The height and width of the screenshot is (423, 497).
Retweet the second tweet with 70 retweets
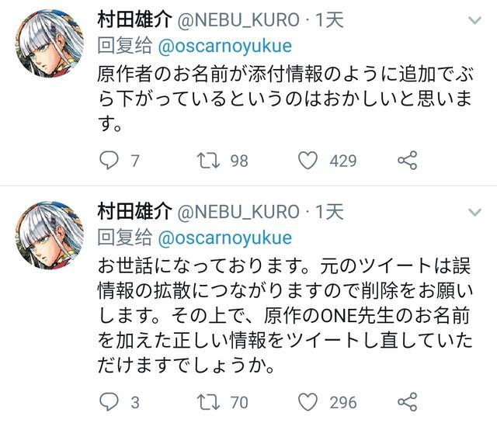[x=208, y=402]
